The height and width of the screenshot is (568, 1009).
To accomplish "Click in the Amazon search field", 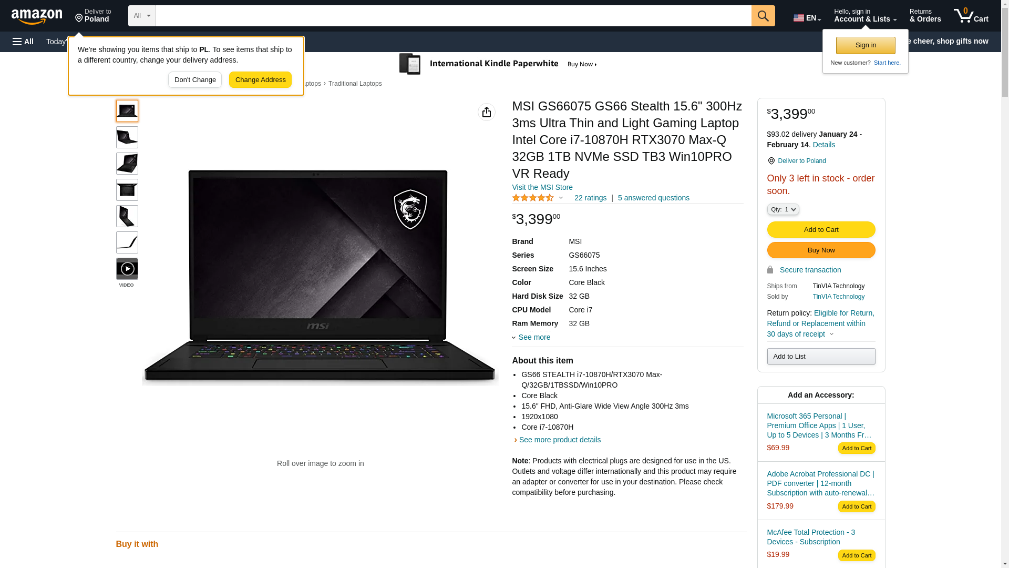I will [x=453, y=16].
